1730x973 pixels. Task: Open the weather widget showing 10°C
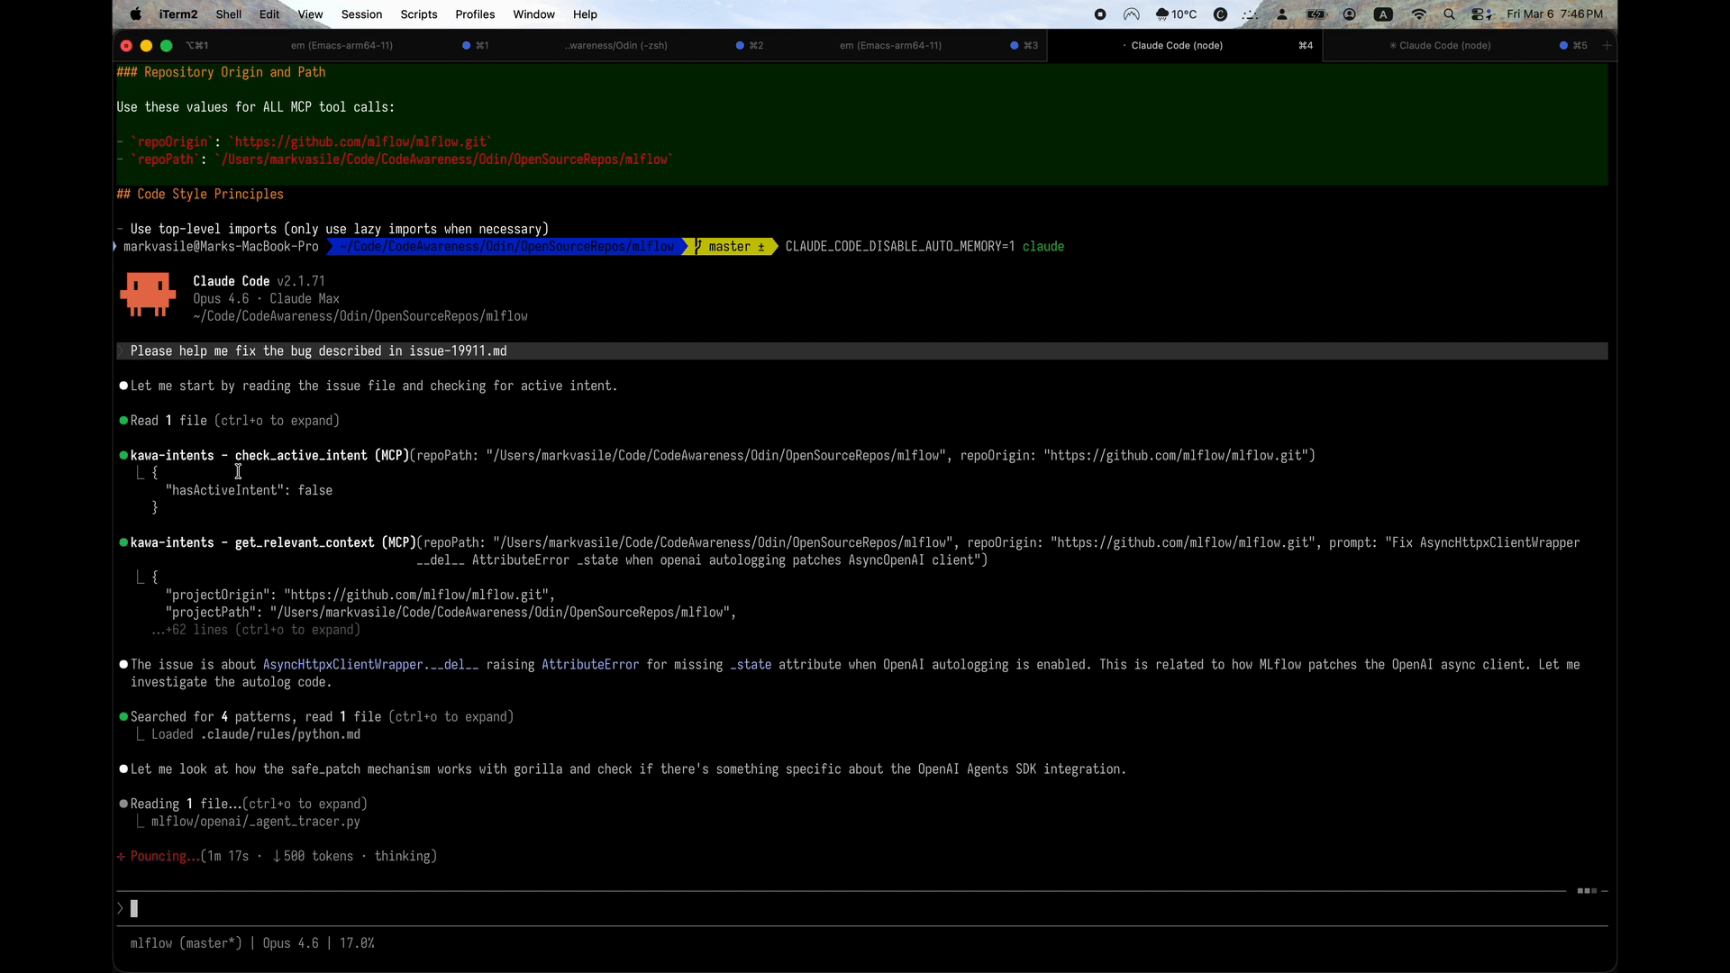pyautogui.click(x=1176, y=14)
